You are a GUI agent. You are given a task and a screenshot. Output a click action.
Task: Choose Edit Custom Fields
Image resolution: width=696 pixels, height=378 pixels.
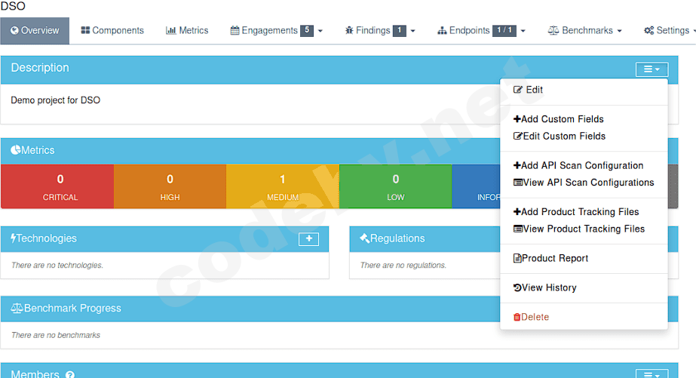click(x=584, y=136)
